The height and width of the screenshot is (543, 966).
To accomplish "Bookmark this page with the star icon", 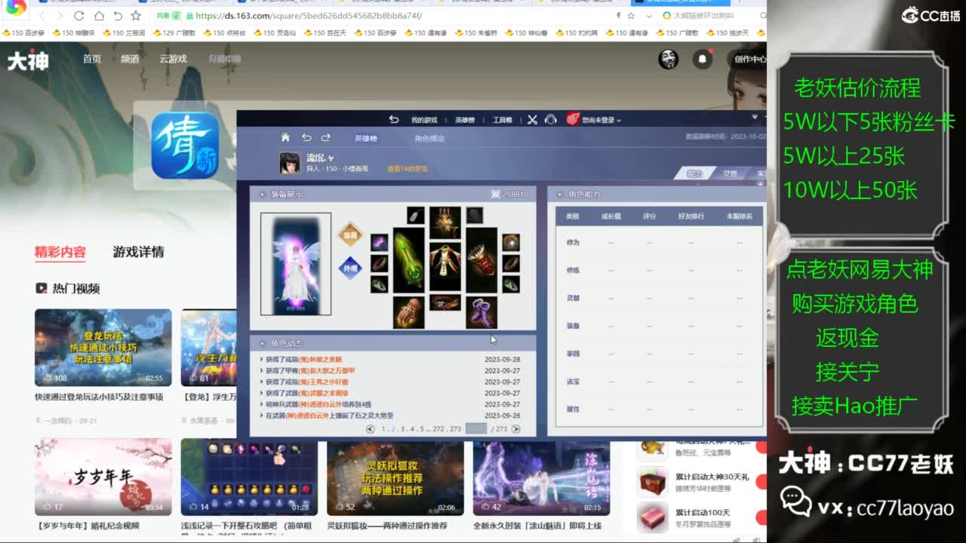I will point(136,16).
